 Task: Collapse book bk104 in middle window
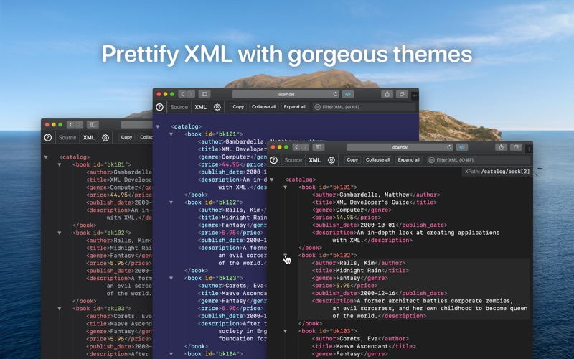pyautogui.click(x=171, y=354)
